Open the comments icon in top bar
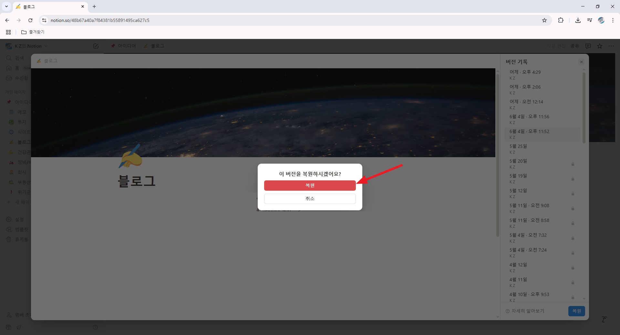 [x=588, y=46]
